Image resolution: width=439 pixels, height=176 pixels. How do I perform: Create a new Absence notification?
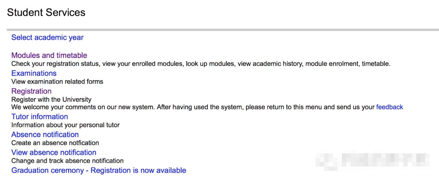pos(45,135)
